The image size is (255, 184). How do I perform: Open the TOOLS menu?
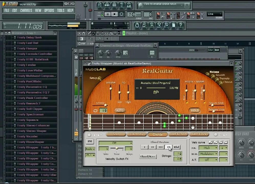61,10
